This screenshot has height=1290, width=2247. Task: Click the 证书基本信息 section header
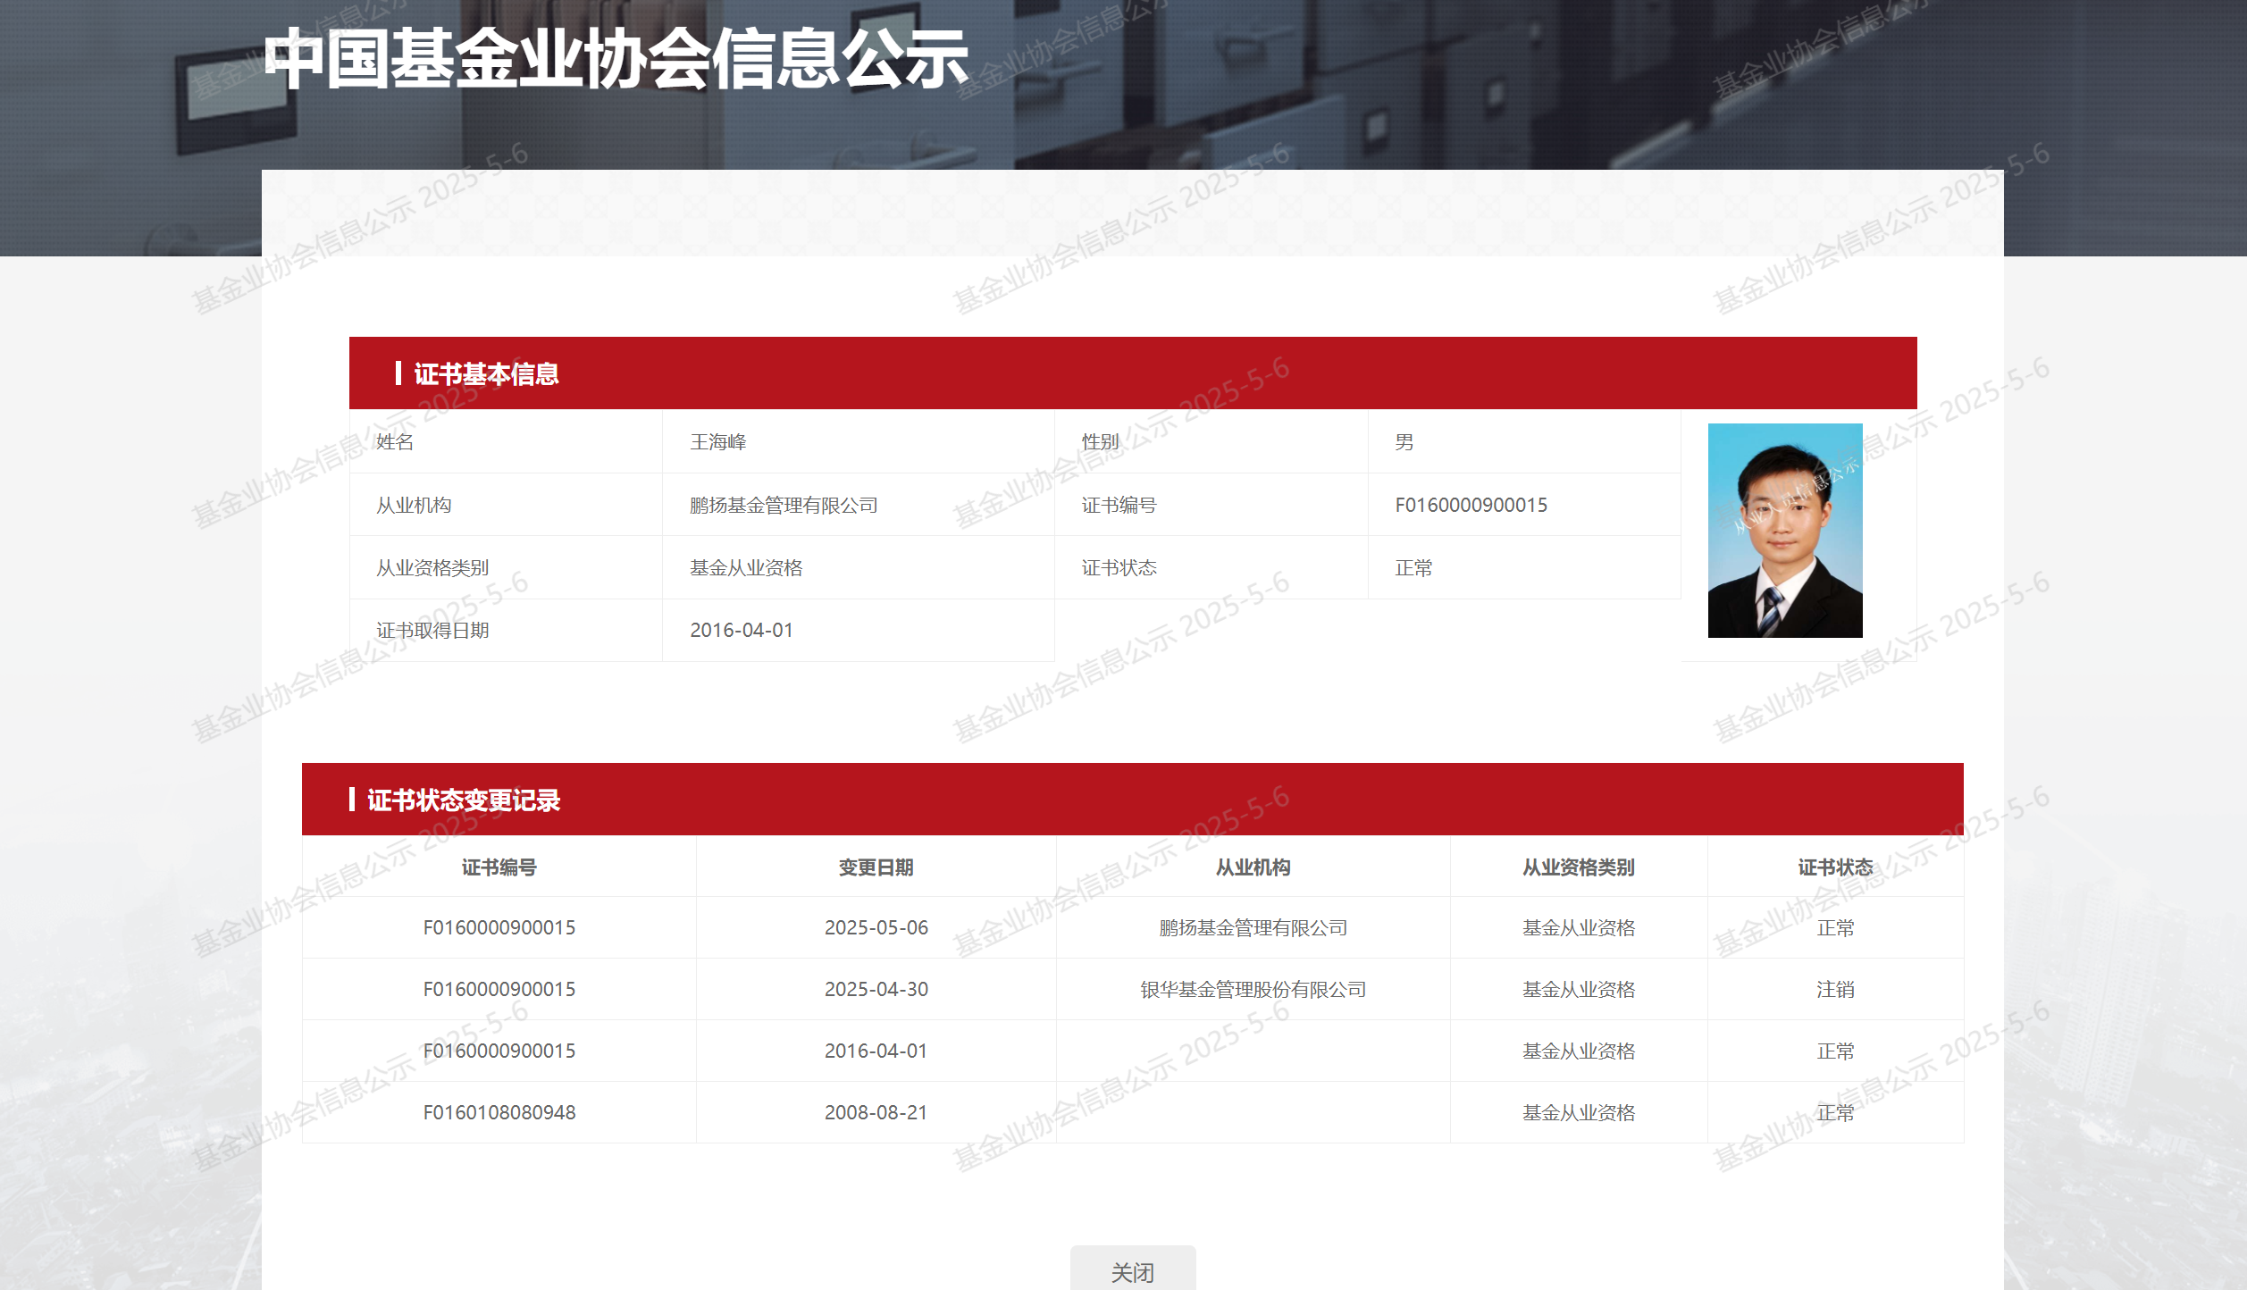486,373
